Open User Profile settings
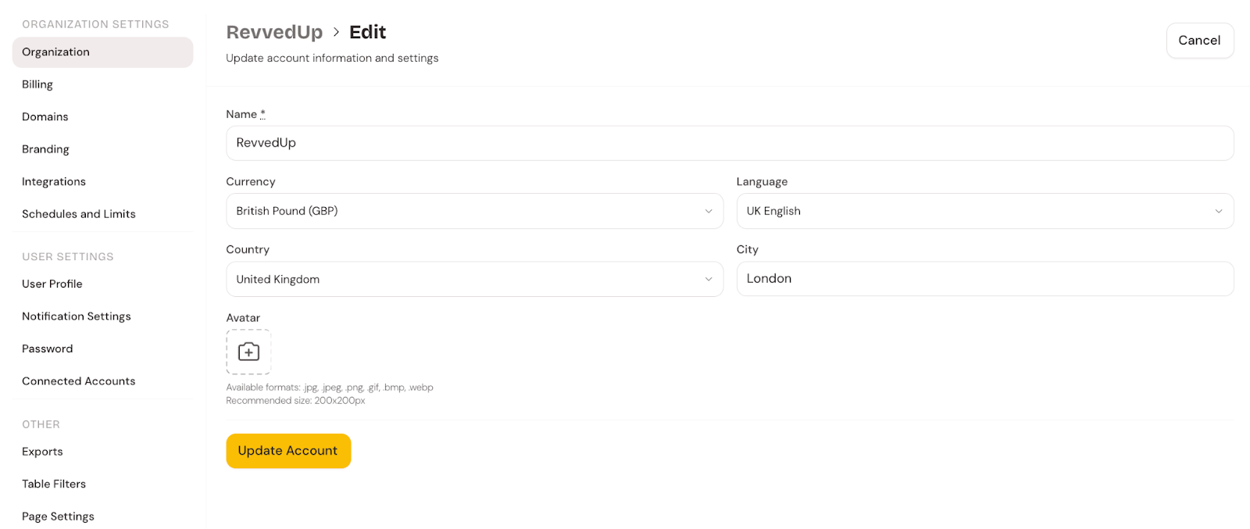Image resolution: width=1250 pixels, height=529 pixels. click(52, 284)
